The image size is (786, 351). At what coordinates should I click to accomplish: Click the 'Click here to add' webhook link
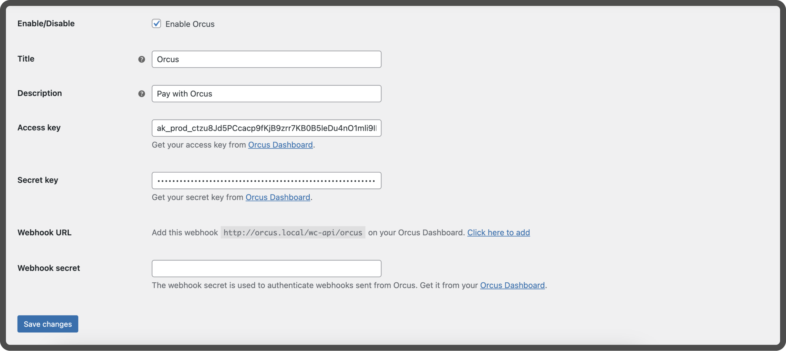pos(498,233)
